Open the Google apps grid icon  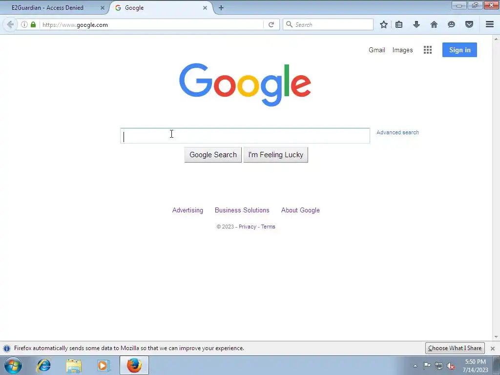pos(428,50)
